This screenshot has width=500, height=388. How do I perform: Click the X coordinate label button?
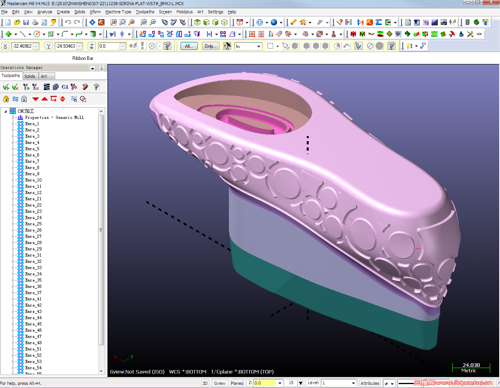coord(5,46)
